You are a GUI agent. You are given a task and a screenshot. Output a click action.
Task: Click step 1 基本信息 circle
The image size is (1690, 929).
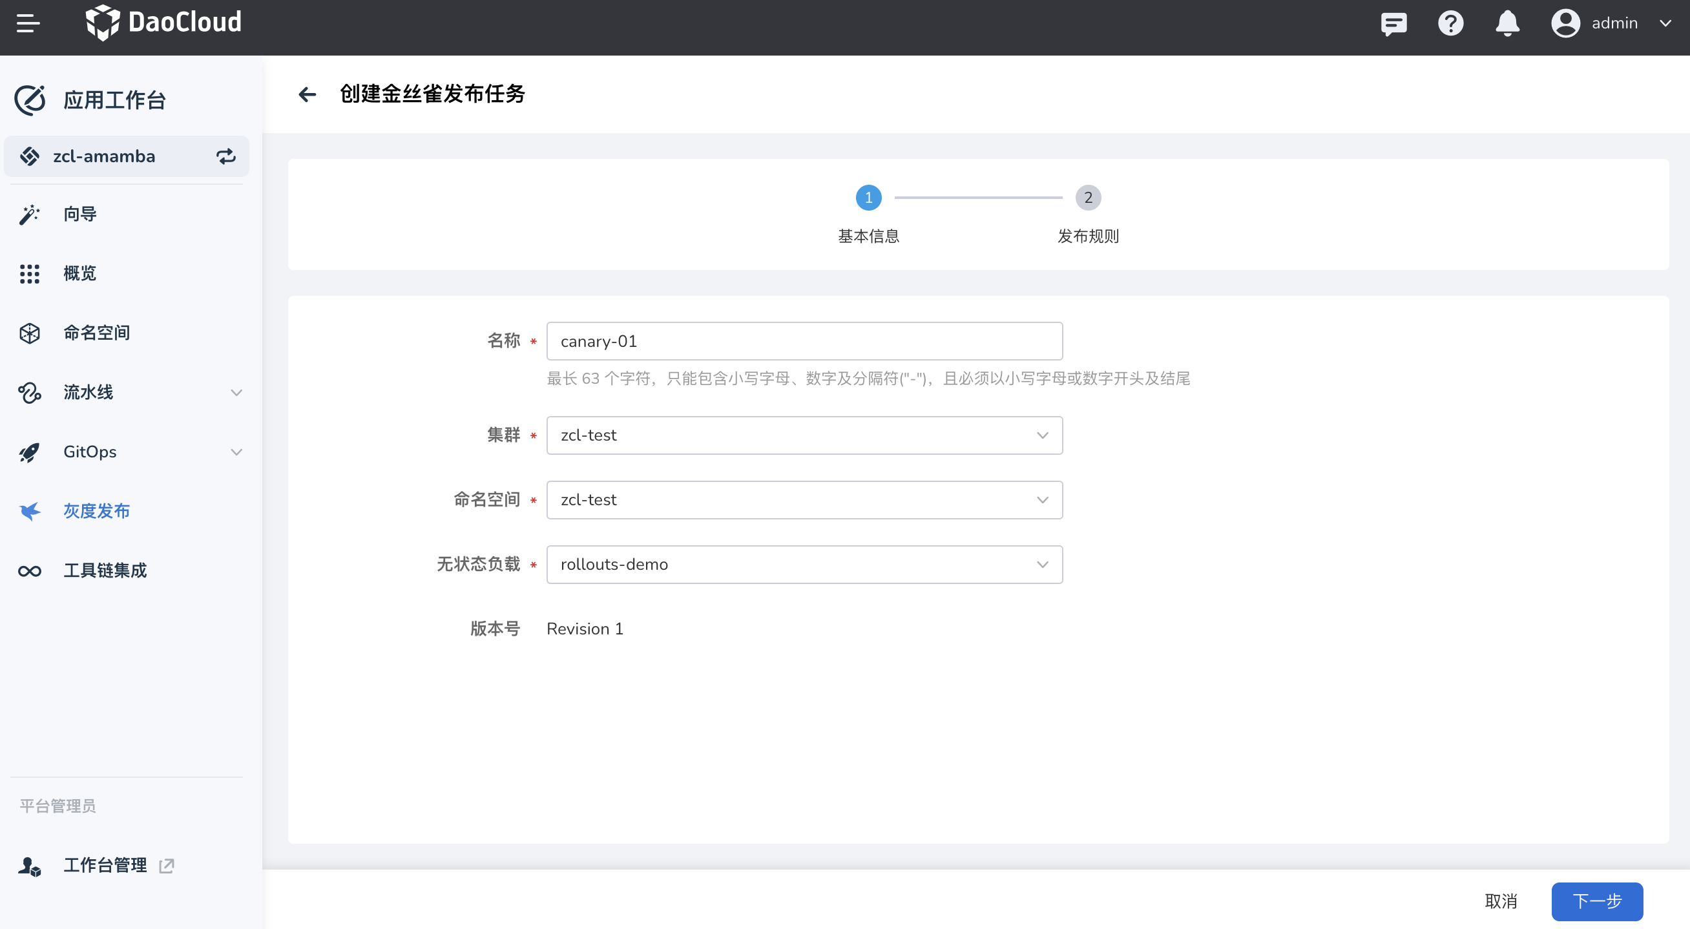coord(869,198)
